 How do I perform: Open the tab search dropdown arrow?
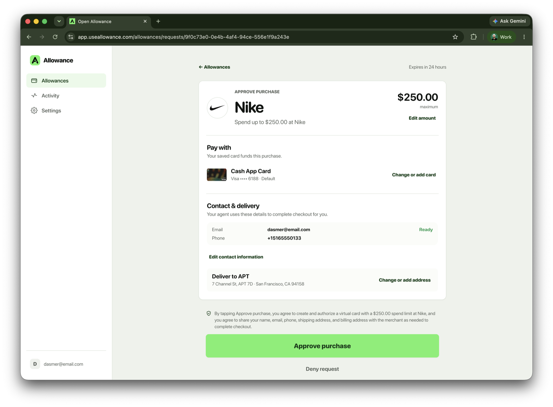[59, 21]
